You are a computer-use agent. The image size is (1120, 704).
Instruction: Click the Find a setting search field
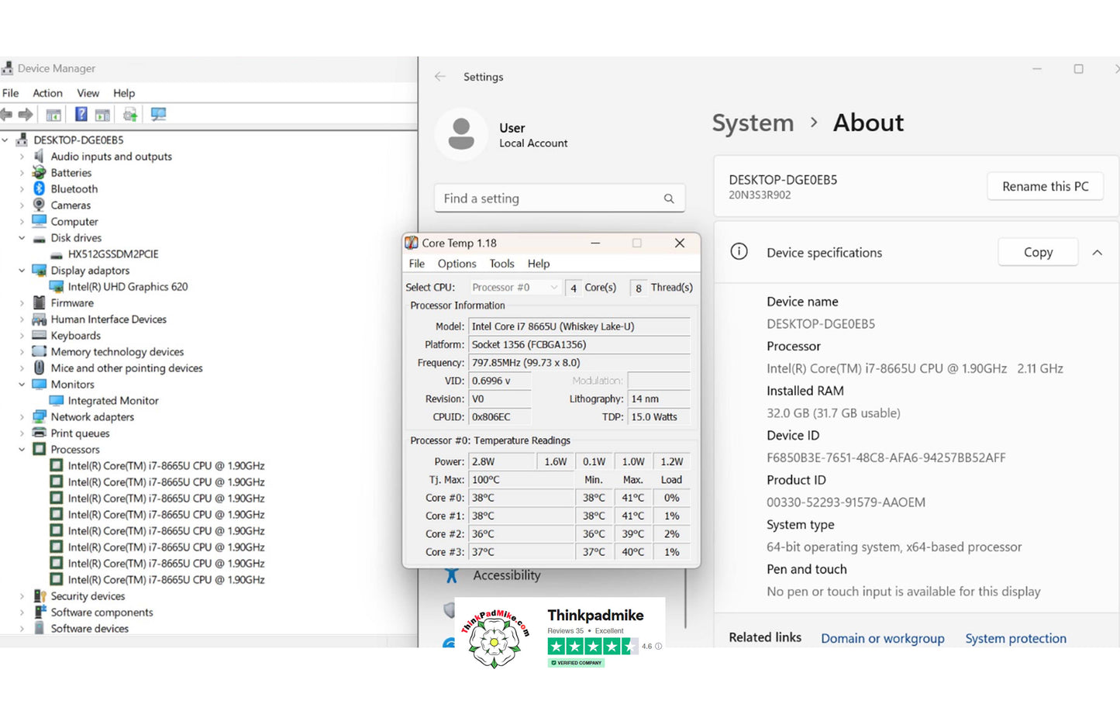[560, 198]
